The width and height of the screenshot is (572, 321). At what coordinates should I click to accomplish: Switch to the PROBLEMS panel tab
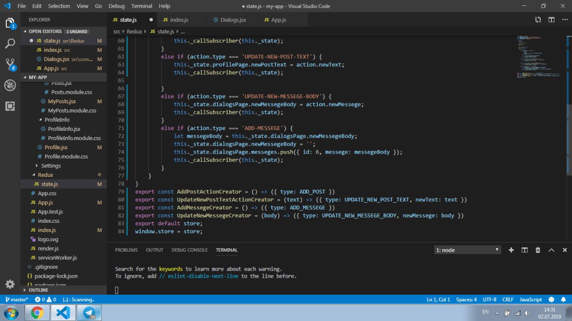[126, 250]
